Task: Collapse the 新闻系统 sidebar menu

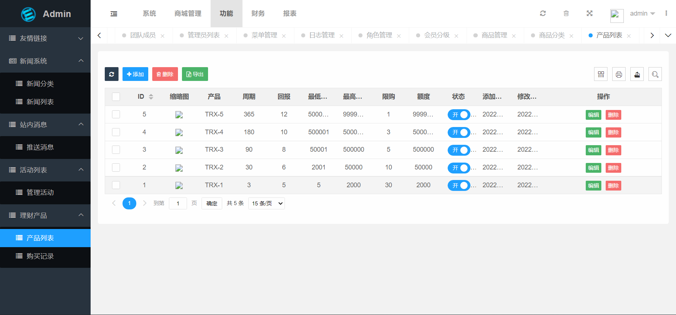Action: (45, 61)
